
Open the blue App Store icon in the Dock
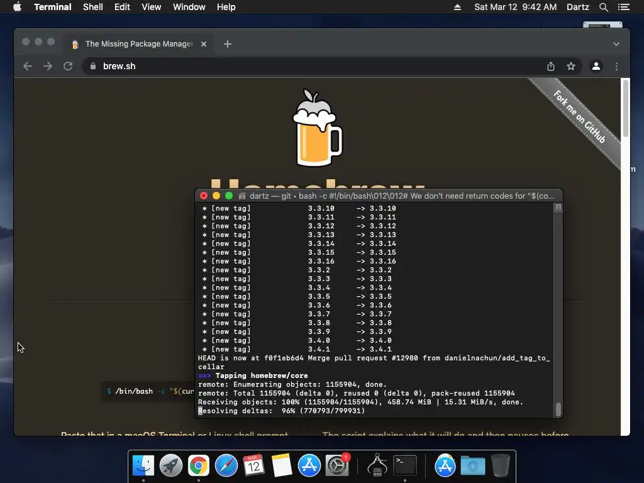(309, 465)
